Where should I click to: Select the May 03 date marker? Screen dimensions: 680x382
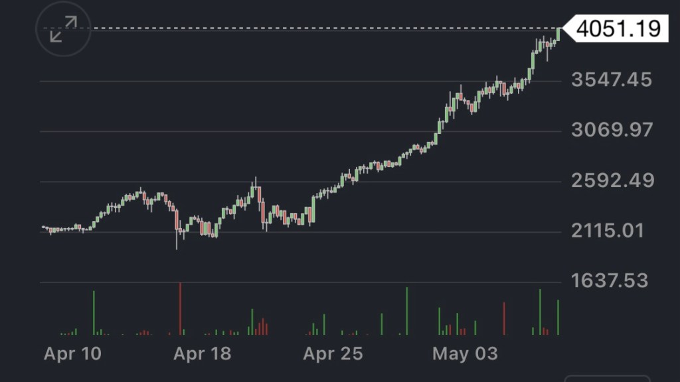point(465,353)
